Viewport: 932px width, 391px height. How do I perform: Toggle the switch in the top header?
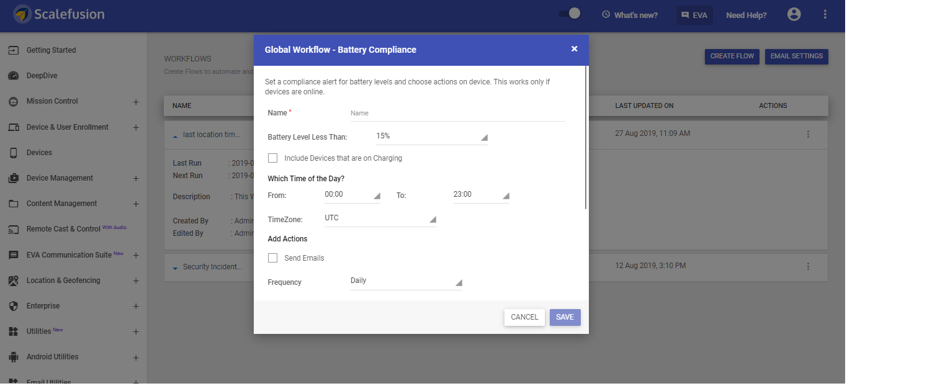570,14
